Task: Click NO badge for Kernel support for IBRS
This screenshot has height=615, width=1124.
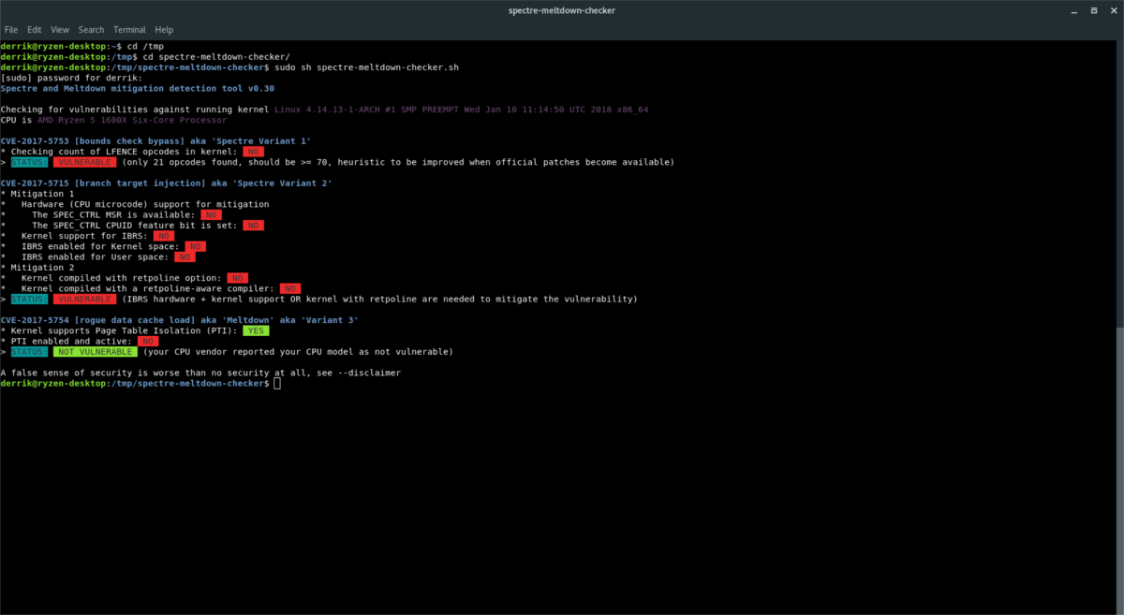Action: tap(164, 236)
